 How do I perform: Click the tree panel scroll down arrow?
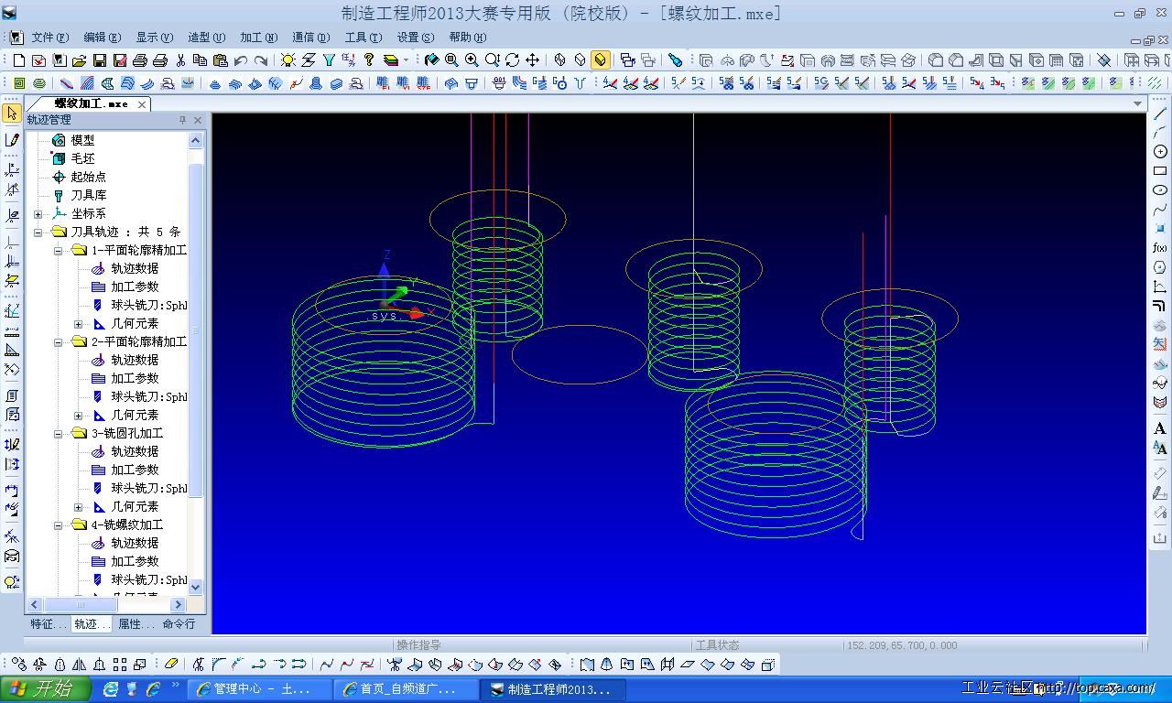click(x=195, y=588)
